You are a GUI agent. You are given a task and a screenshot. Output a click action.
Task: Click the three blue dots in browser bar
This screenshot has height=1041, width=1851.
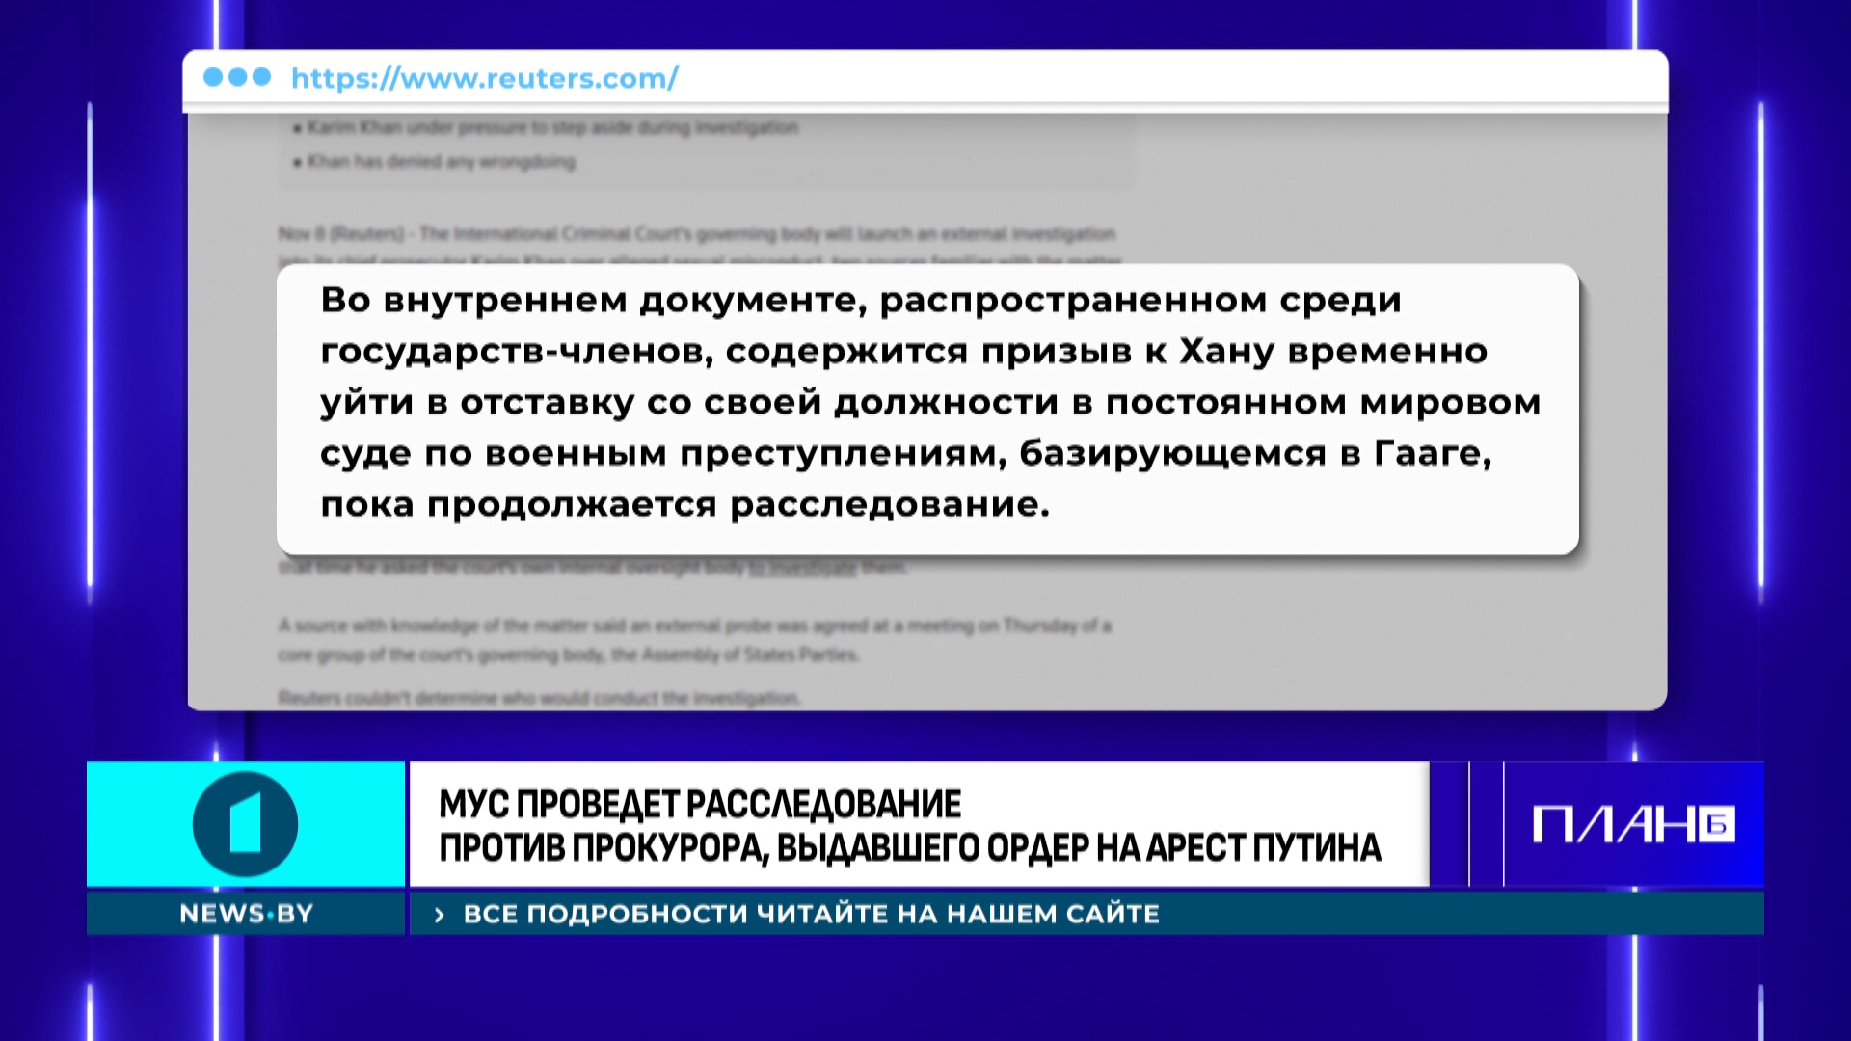(x=237, y=77)
